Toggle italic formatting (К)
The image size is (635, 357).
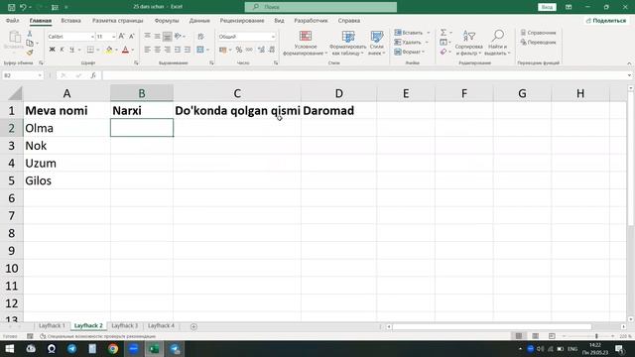point(62,50)
